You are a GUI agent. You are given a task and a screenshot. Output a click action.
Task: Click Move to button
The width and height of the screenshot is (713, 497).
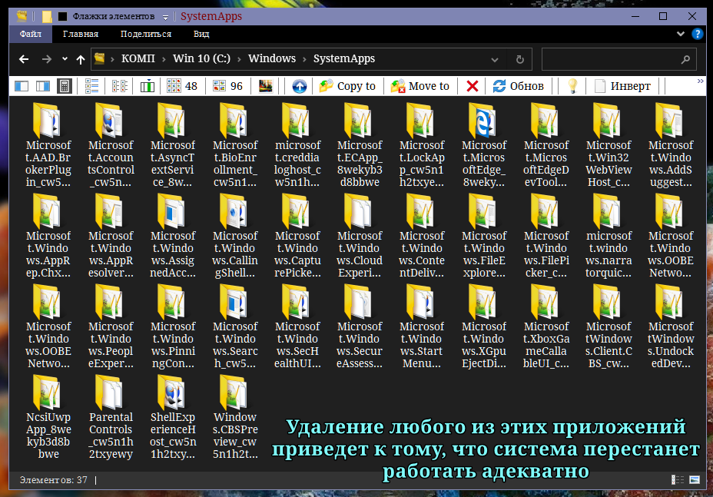pos(420,86)
